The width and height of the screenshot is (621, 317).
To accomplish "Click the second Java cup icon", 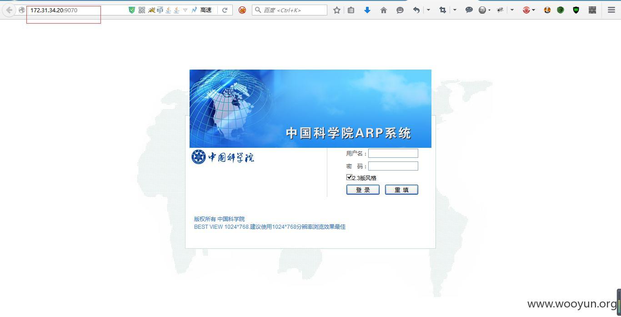I will 176,10.
